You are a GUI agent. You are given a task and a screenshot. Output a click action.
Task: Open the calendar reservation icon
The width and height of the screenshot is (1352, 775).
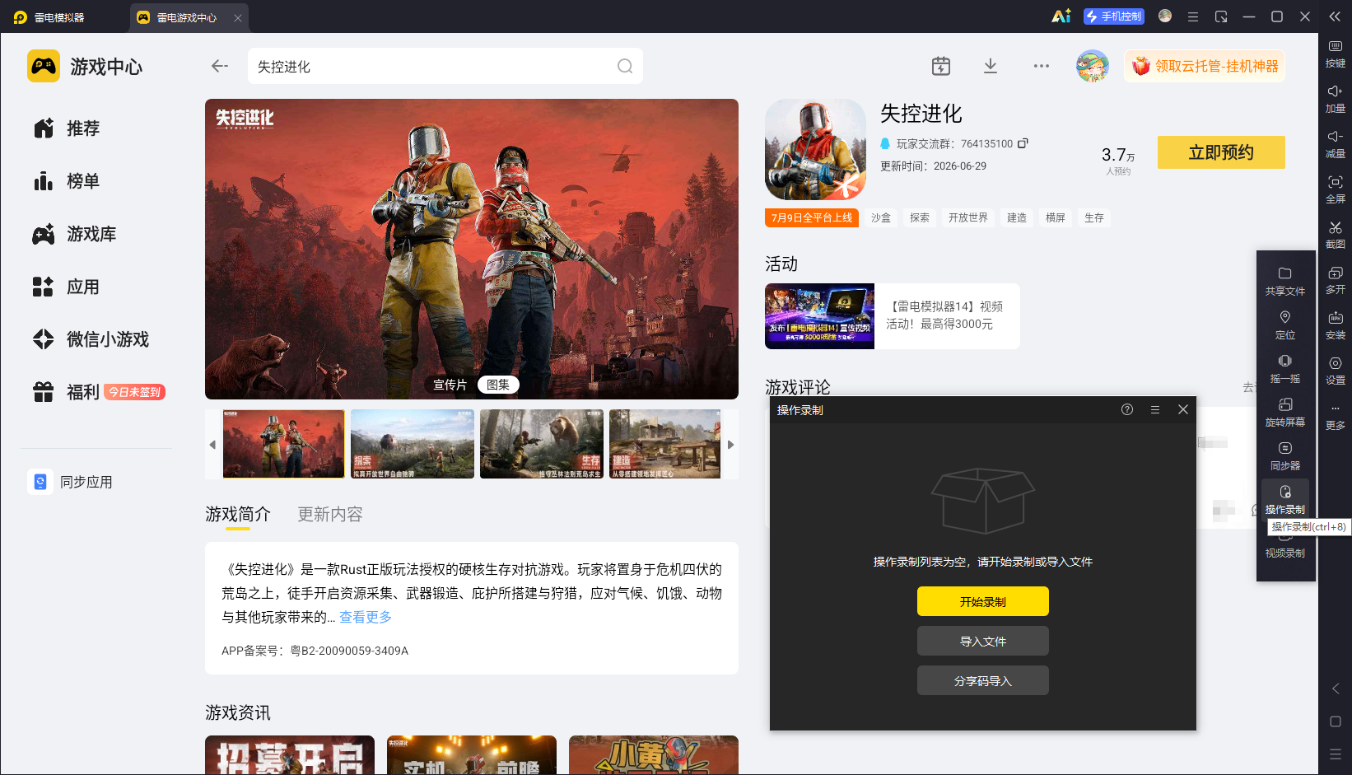click(x=941, y=66)
